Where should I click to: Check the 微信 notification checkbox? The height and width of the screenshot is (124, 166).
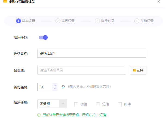click(76, 104)
